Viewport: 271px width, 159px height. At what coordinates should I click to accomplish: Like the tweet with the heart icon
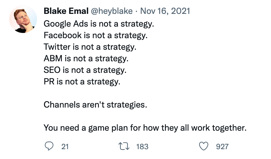point(204,147)
